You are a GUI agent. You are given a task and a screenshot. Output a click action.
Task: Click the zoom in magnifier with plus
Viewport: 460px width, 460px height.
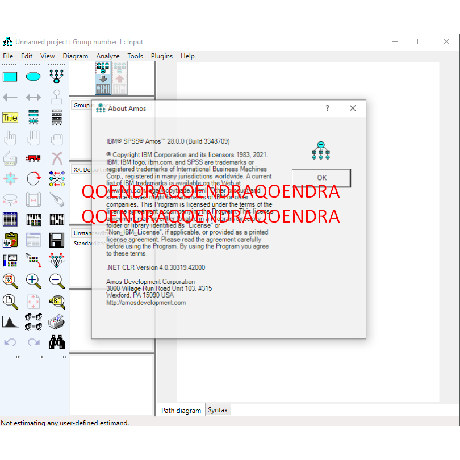(34, 280)
